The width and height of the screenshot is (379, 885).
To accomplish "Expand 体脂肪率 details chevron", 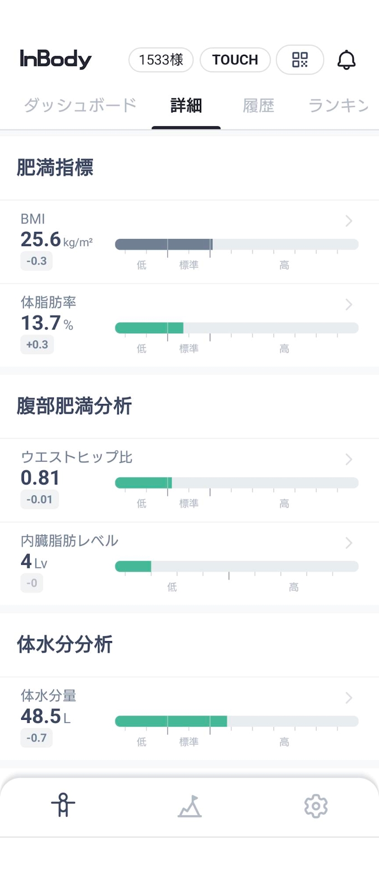I will click(349, 304).
